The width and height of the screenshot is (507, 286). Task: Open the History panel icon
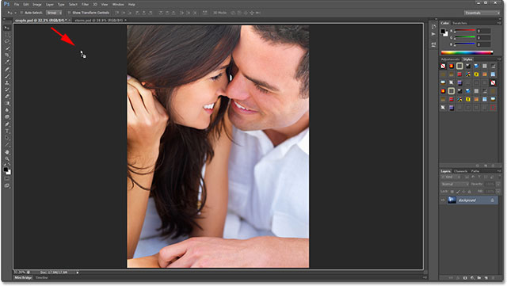click(433, 26)
